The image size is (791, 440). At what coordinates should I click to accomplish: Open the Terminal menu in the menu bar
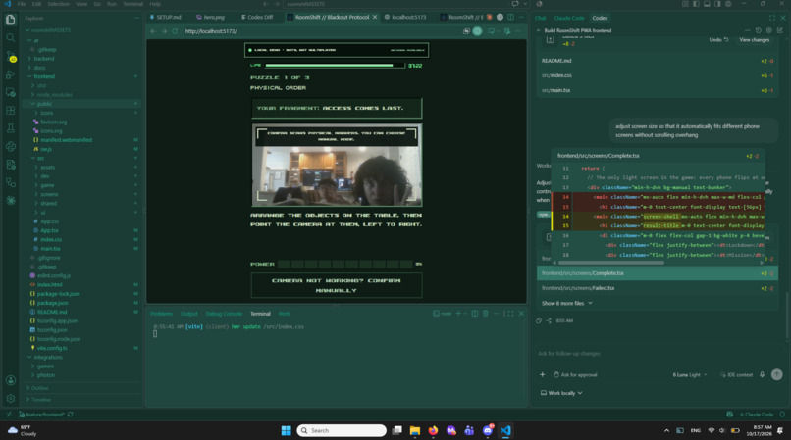pos(132,4)
